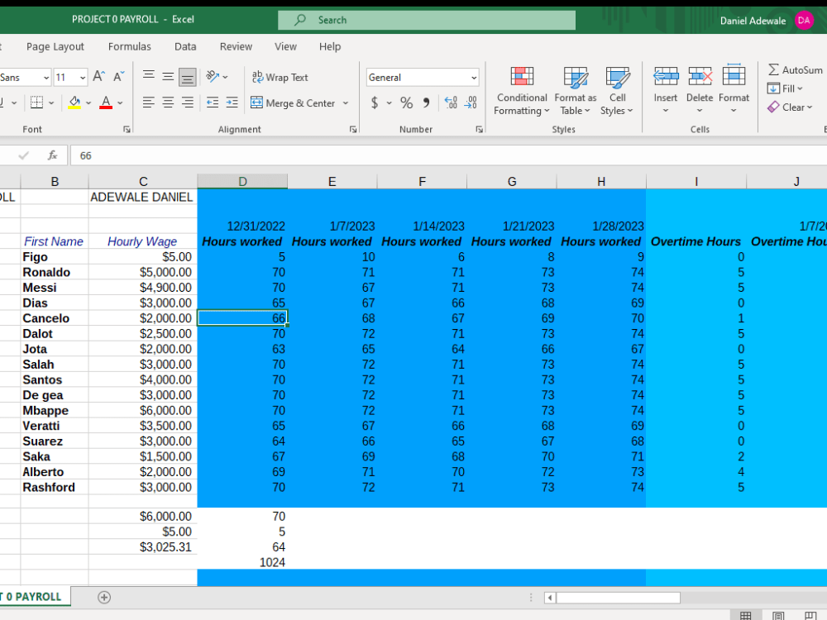Apply accounting dollar number format
Viewport: 827px width, 620px height.
(x=375, y=103)
